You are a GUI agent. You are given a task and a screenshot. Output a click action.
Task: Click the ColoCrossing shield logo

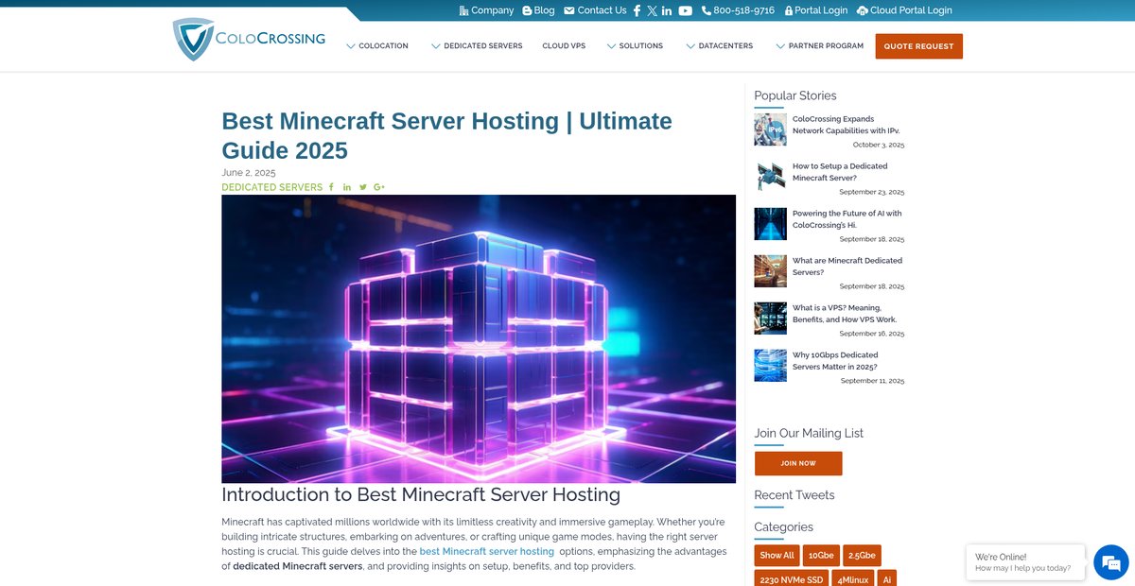pos(193,40)
